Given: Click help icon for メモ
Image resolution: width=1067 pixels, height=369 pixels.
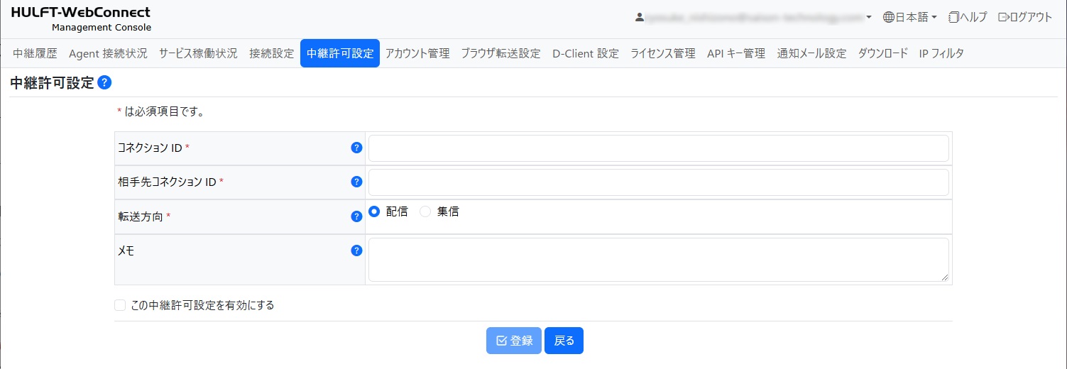Looking at the screenshot, I should pyautogui.click(x=357, y=250).
